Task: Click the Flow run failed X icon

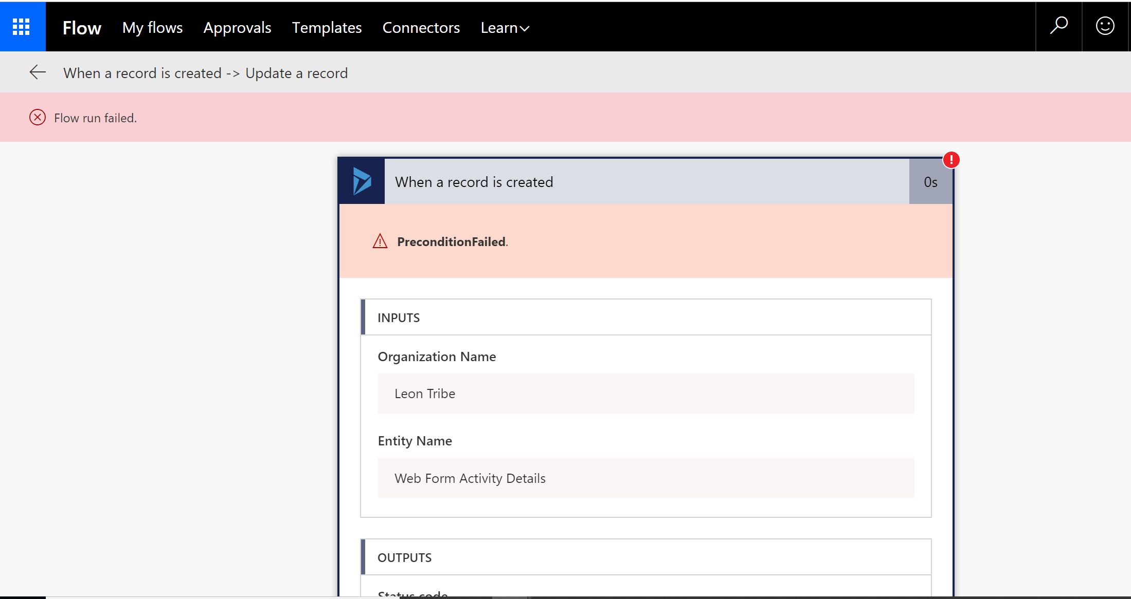Action: pyautogui.click(x=38, y=118)
